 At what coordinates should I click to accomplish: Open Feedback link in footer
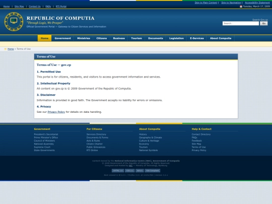[197, 141]
